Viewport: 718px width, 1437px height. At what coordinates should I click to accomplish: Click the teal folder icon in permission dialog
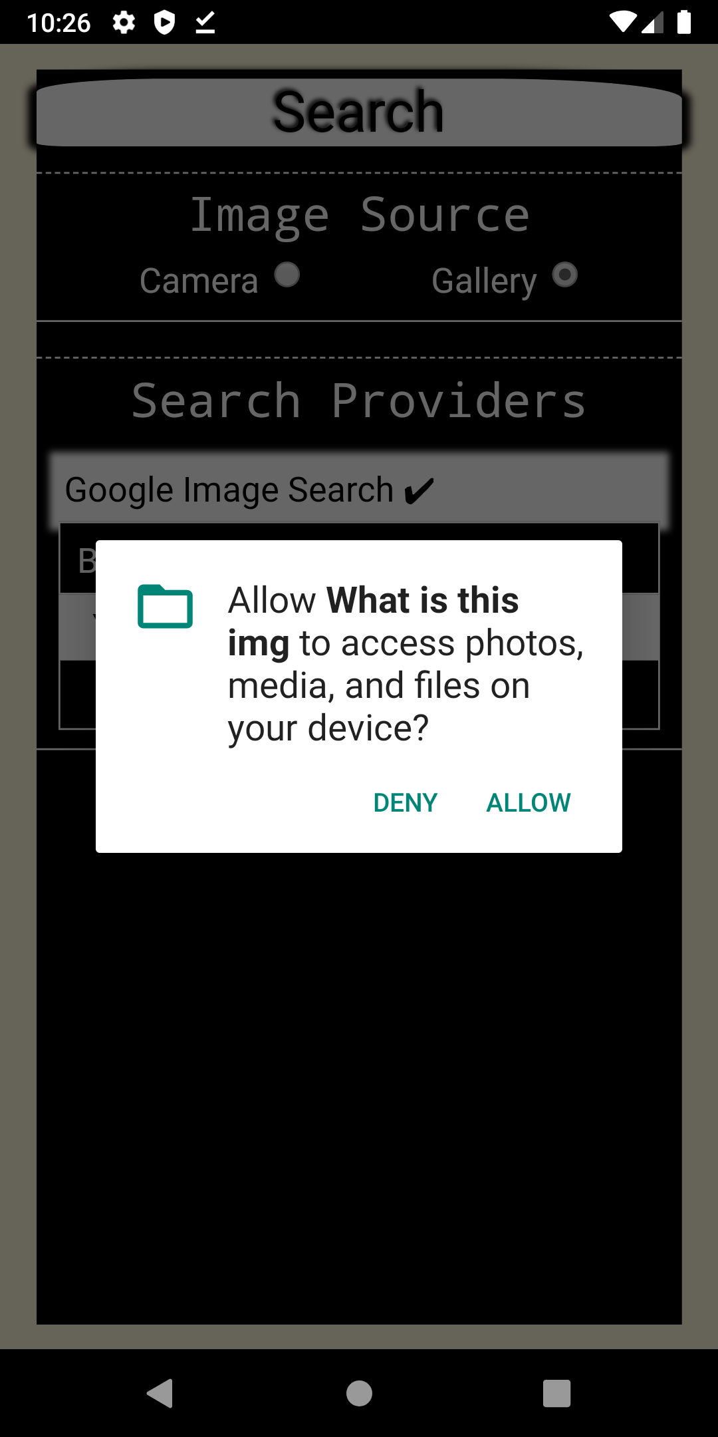click(x=165, y=606)
